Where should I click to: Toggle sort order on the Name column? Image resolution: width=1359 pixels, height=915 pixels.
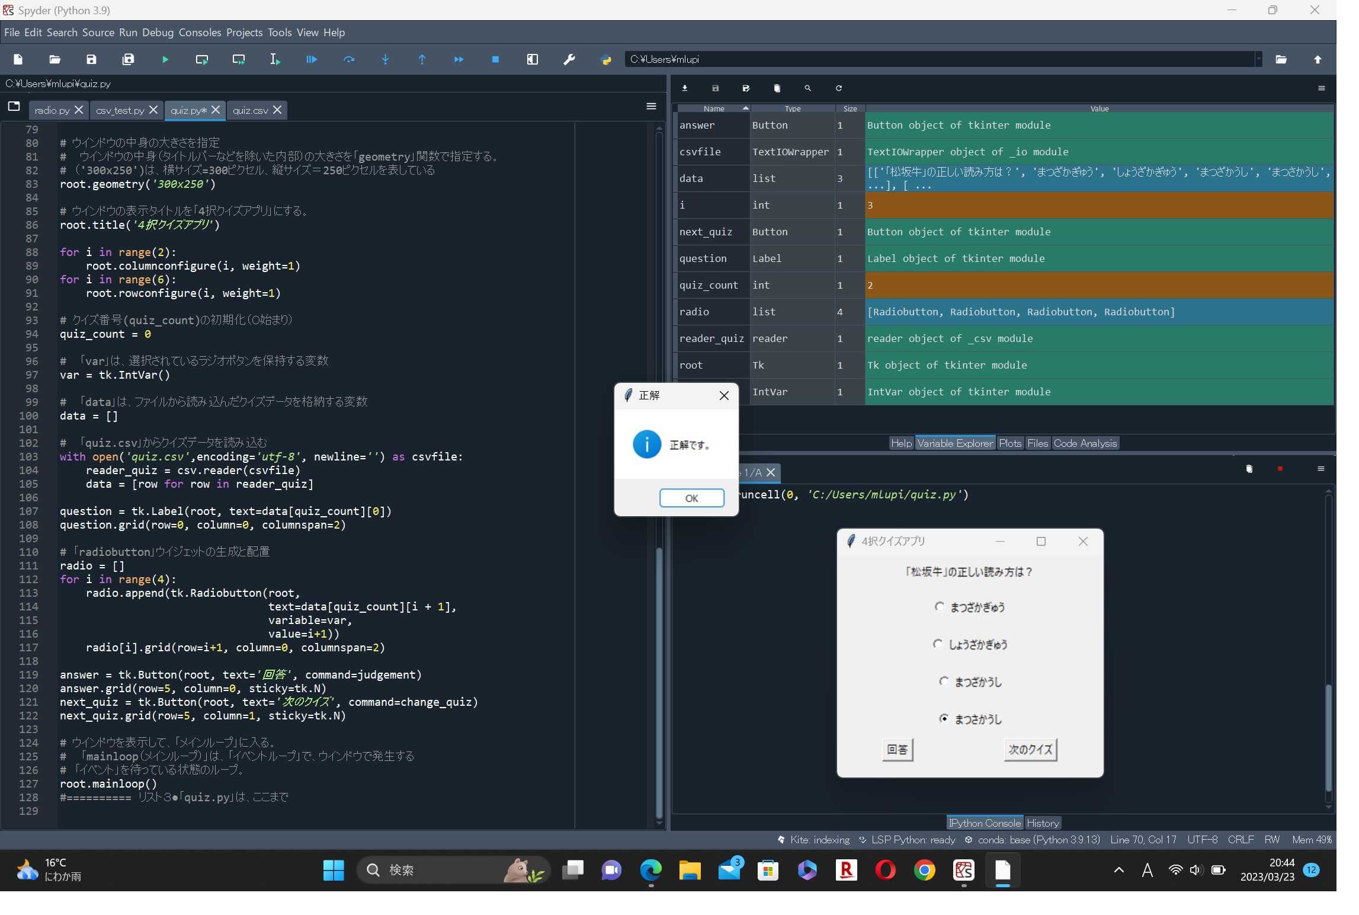click(x=713, y=108)
